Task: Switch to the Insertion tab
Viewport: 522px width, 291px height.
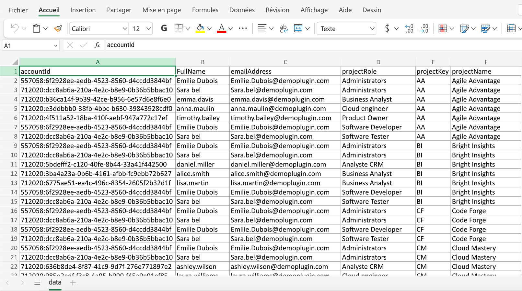Action: tap(83, 10)
